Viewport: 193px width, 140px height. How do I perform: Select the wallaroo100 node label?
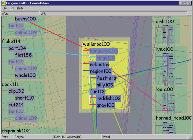96,44
